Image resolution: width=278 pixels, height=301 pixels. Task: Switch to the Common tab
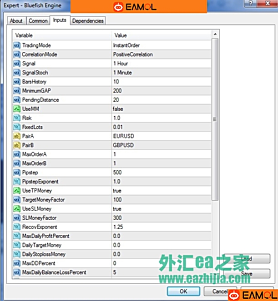pos(38,21)
